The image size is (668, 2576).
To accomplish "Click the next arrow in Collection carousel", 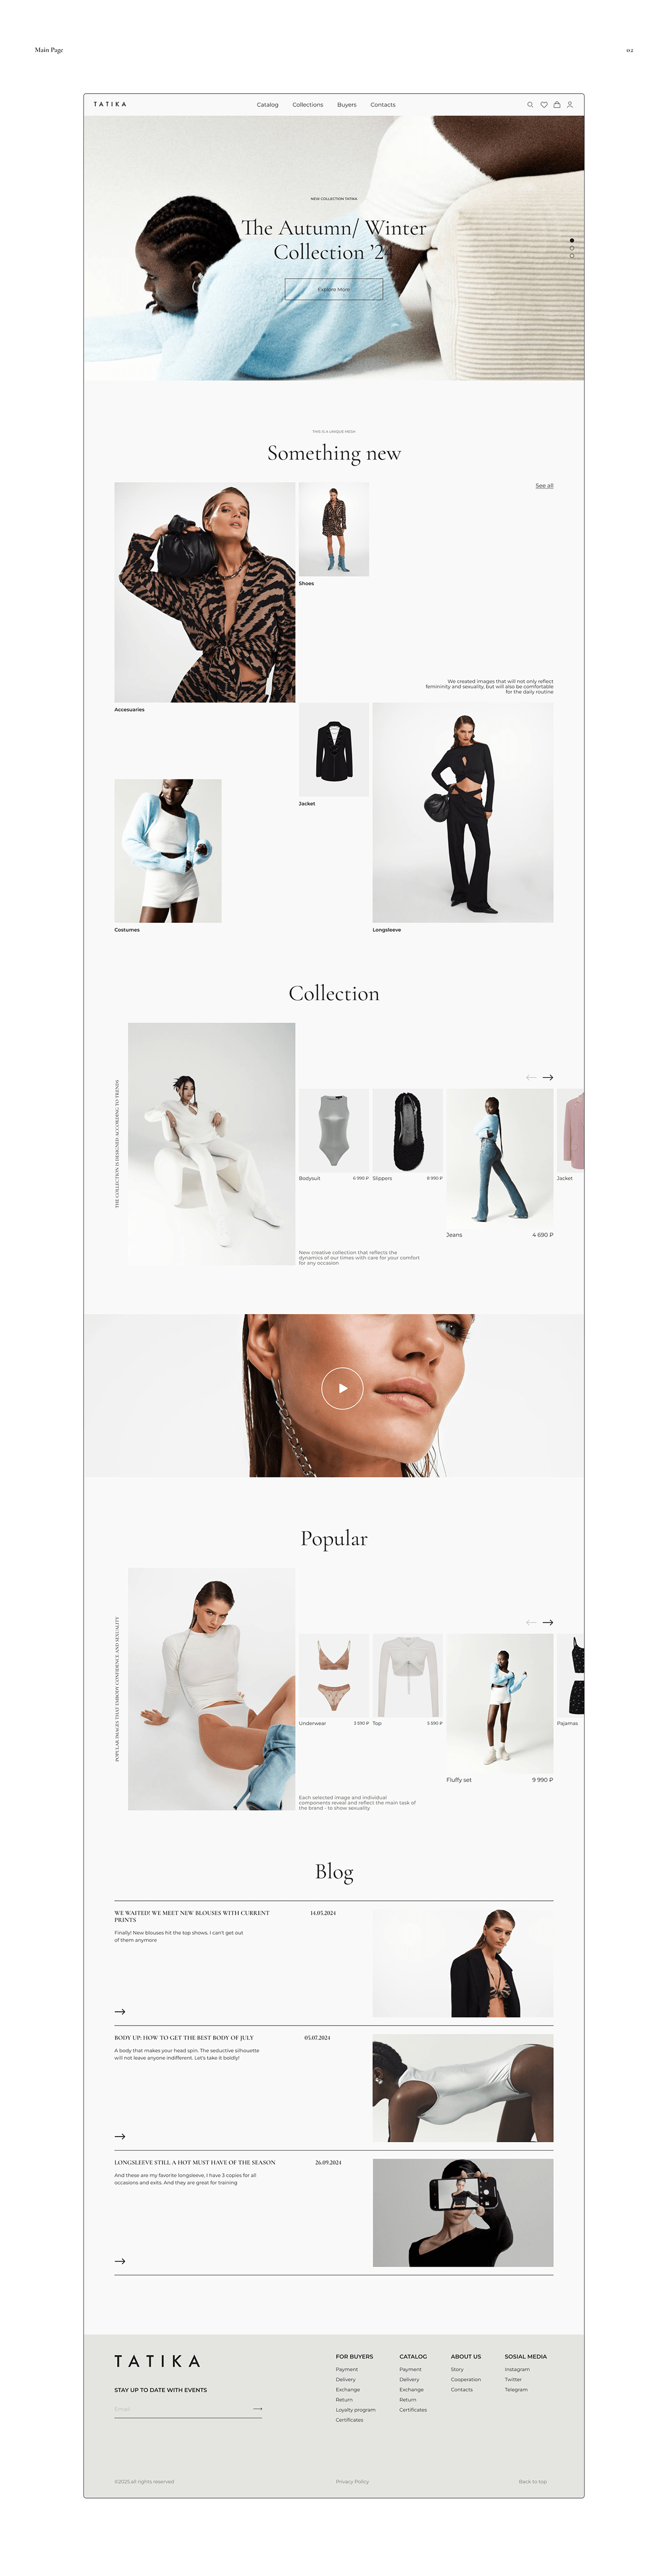I will 547,1077.
